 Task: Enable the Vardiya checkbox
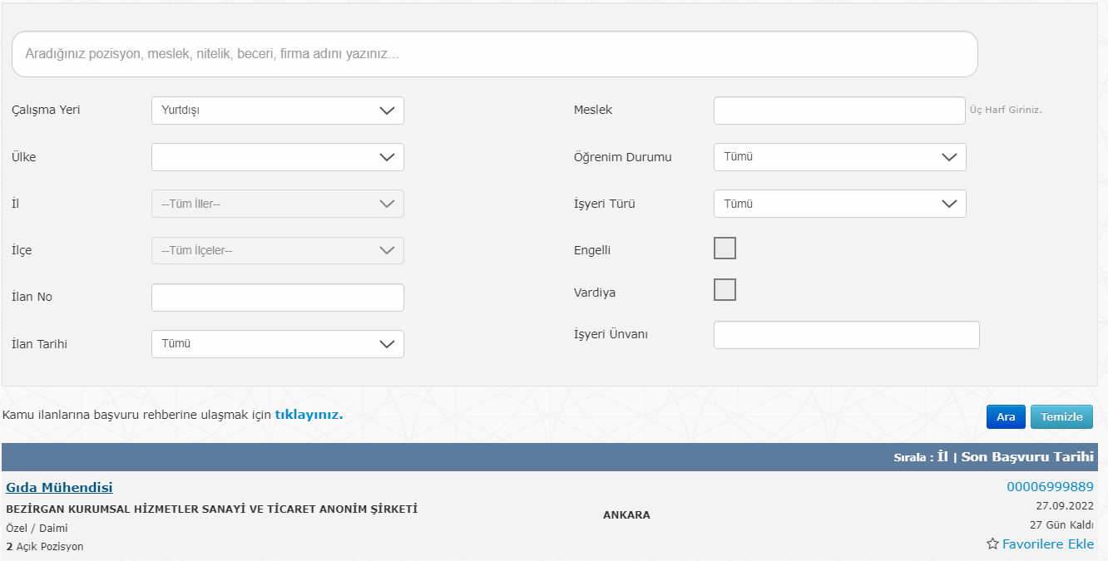(725, 290)
